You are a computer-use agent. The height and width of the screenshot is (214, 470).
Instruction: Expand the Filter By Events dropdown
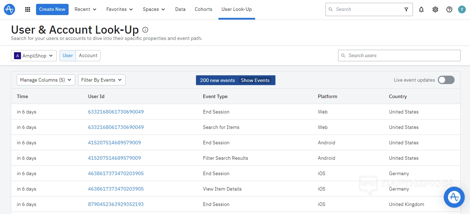(x=101, y=80)
